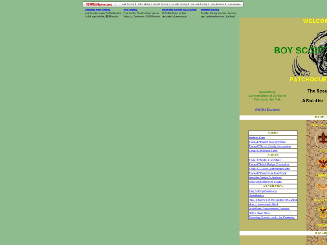Click the 'Patchogue, New York' sponsor text
This screenshot has width=327, height=245.
click(x=267, y=99)
